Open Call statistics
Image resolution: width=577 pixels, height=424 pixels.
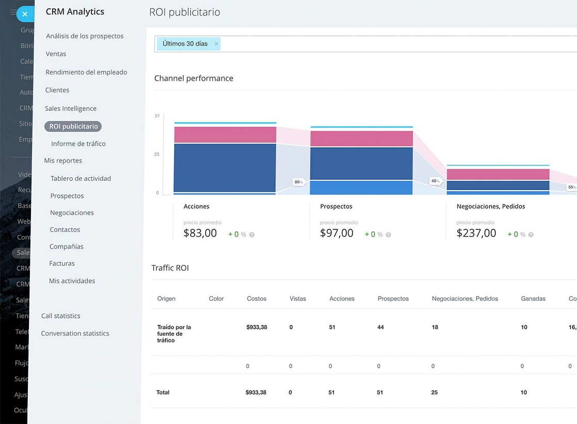click(x=61, y=316)
